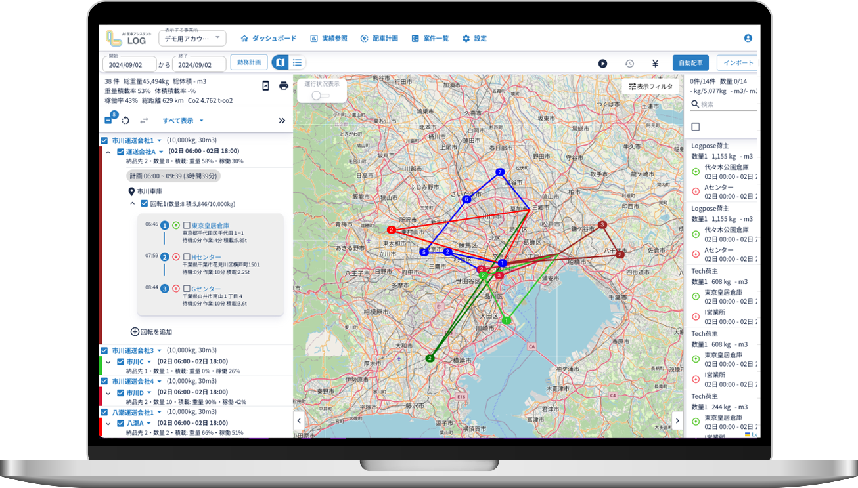Click stop number 3 circle in route list
Screen dimensions: 858x488
tap(165, 288)
